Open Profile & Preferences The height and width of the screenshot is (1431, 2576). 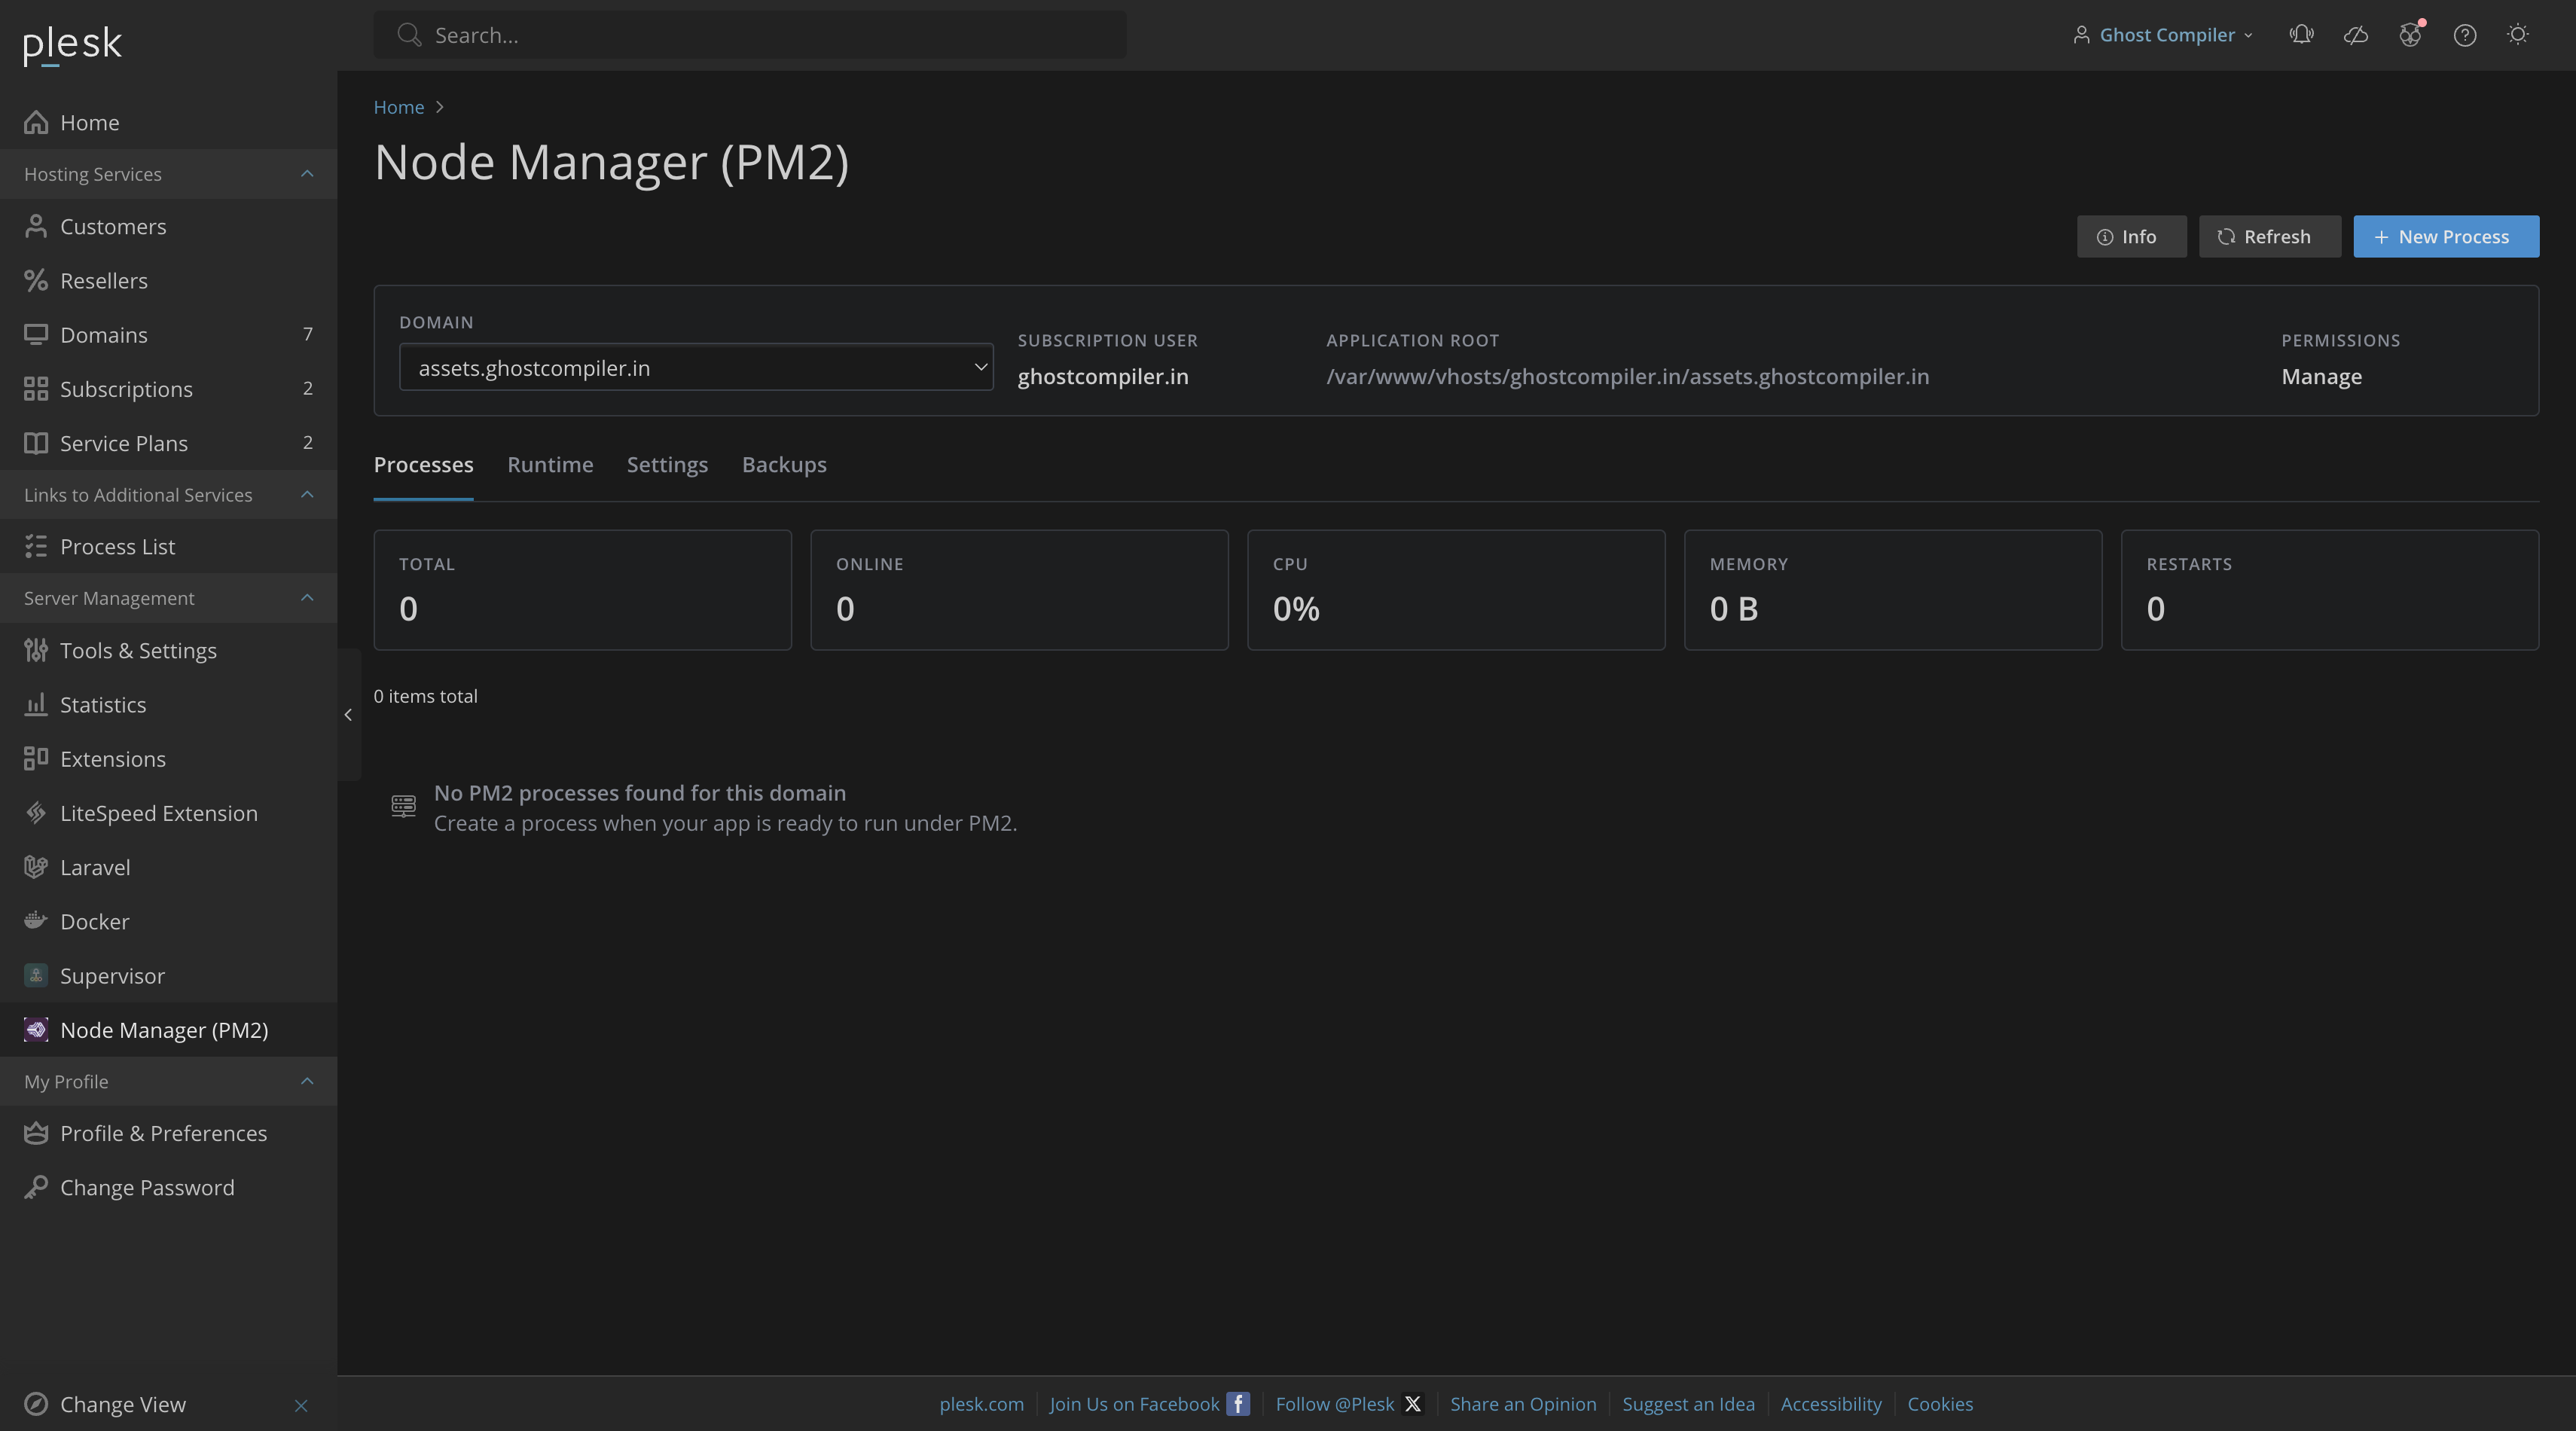[168, 1132]
